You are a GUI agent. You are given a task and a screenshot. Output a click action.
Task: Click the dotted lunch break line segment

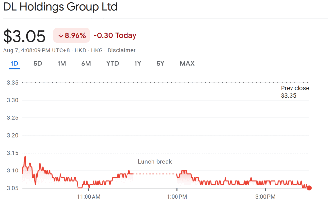pos(155,174)
